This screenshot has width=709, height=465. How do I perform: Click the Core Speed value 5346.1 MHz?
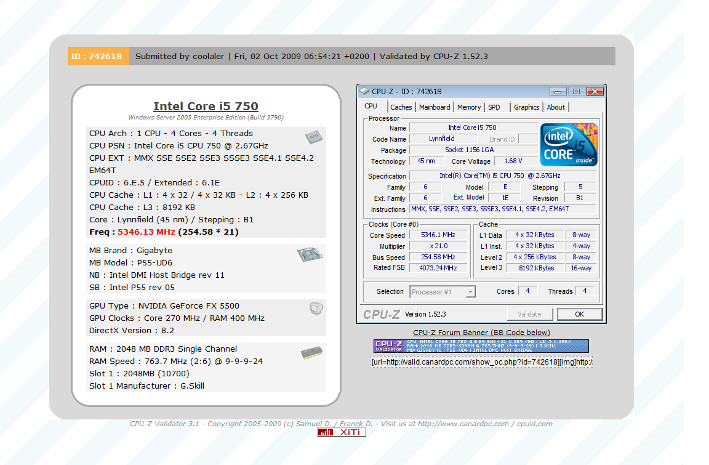tap(438, 235)
